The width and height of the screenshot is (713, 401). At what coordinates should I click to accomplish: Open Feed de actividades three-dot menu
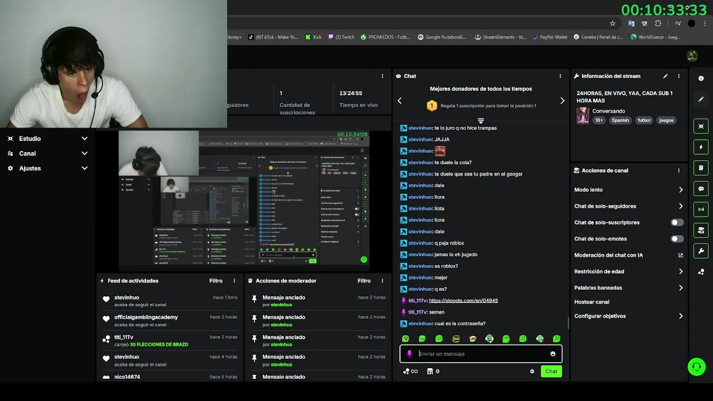click(x=234, y=281)
